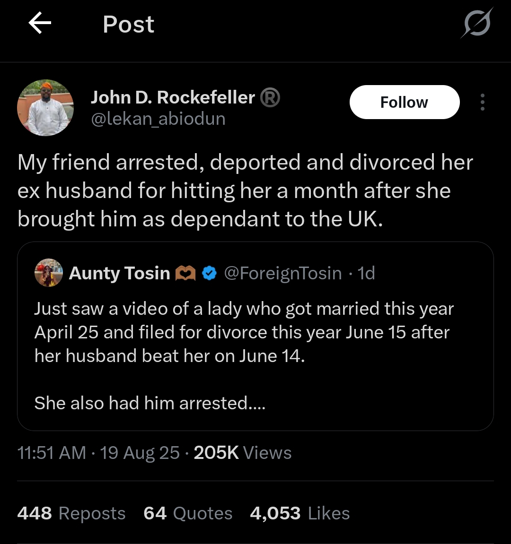Open Aunty Tosin's small avatar
Viewport: 511px width, 544px height.
tap(49, 273)
